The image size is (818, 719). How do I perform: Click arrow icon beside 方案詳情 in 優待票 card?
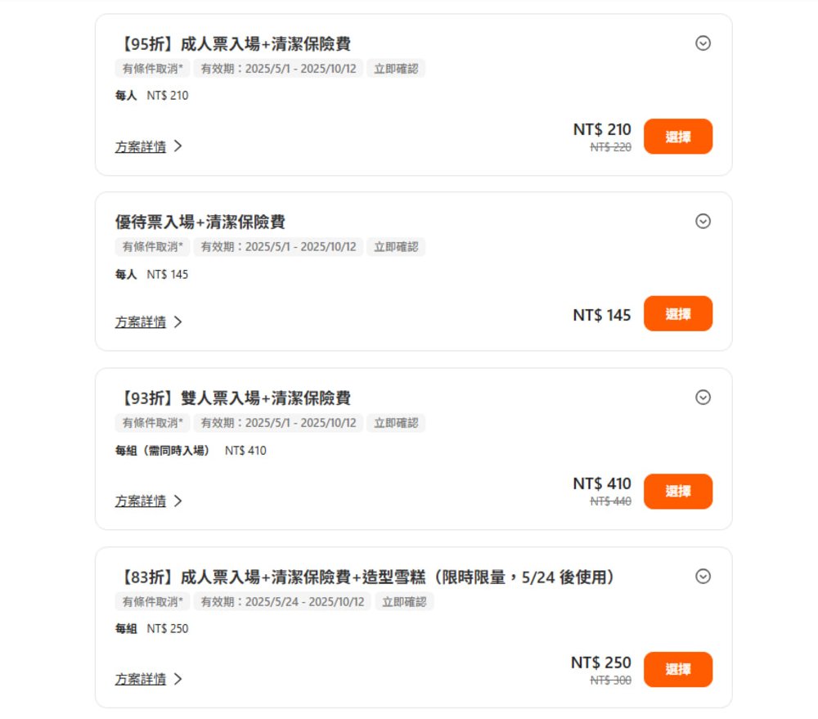[178, 322]
